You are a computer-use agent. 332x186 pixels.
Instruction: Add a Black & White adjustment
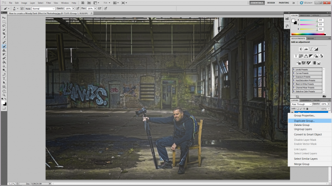(311, 56)
